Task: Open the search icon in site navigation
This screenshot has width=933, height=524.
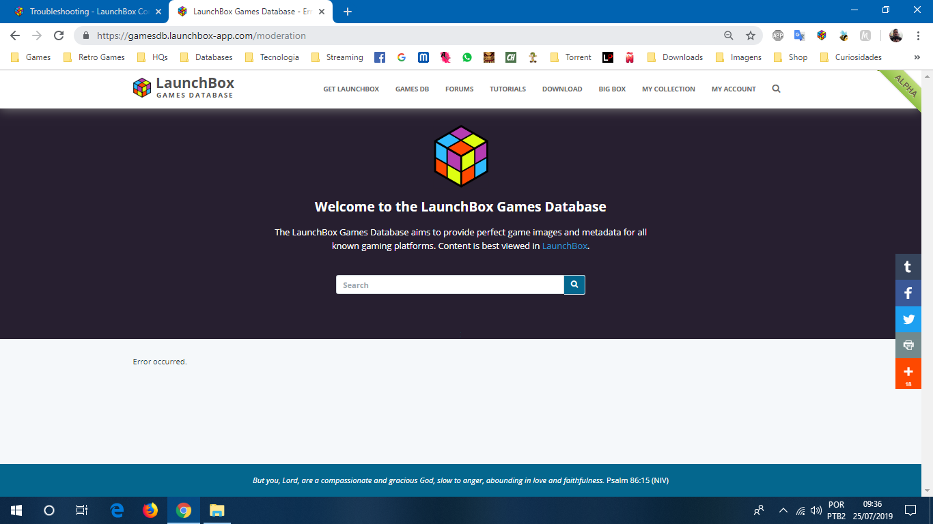Action: click(x=776, y=89)
